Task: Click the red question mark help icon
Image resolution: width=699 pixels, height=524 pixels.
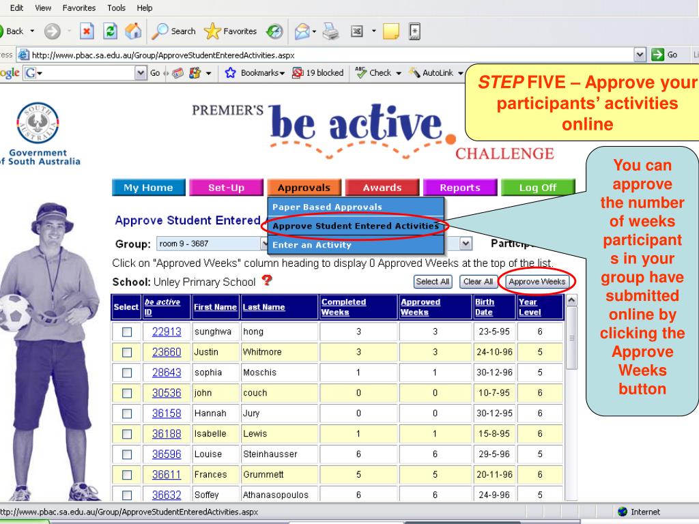Action: [267, 280]
